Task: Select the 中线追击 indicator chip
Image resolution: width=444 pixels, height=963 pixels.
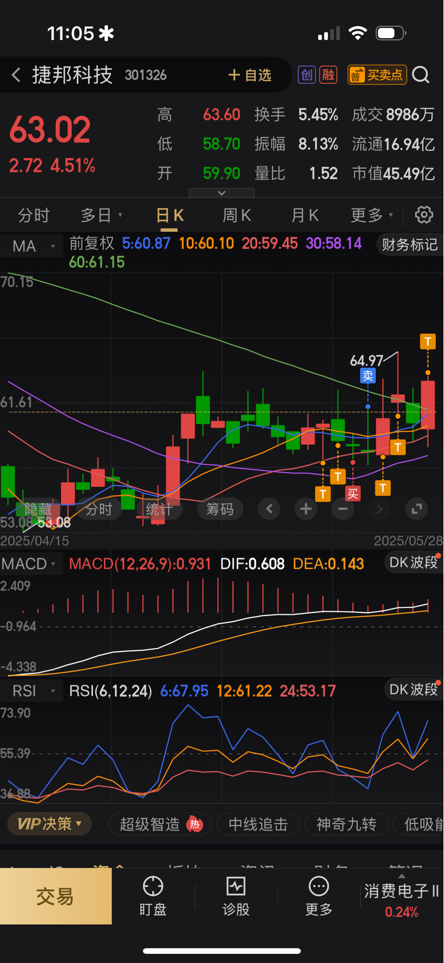Action: [258, 824]
